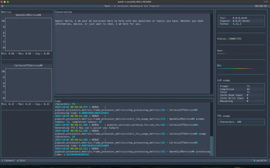Click the 'Tail — A terminal dashboard for Pipecat' header title
The image size is (270, 168).
(132, 6)
